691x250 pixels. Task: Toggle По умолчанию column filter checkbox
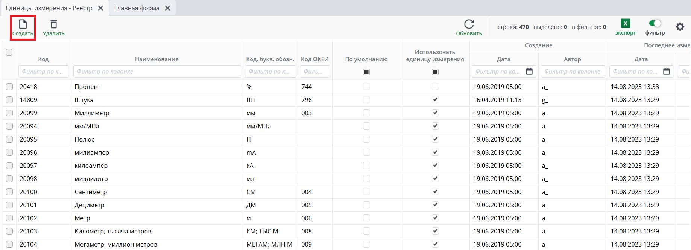point(366,72)
